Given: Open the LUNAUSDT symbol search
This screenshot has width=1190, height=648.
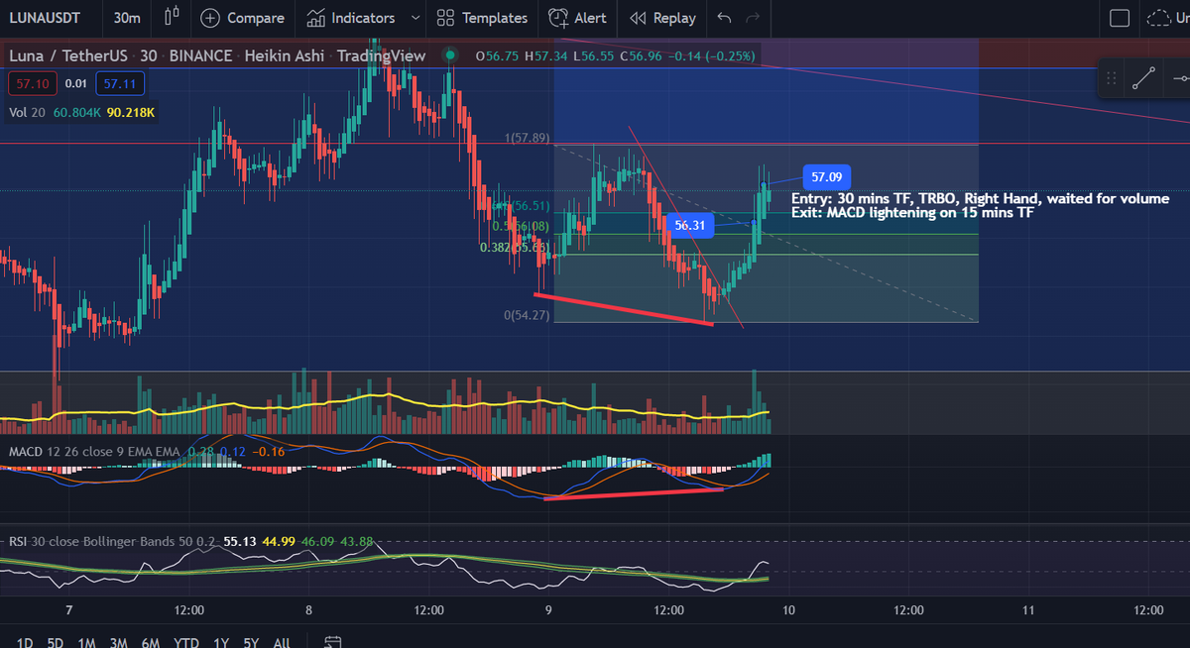Looking at the screenshot, I should 45,18.
